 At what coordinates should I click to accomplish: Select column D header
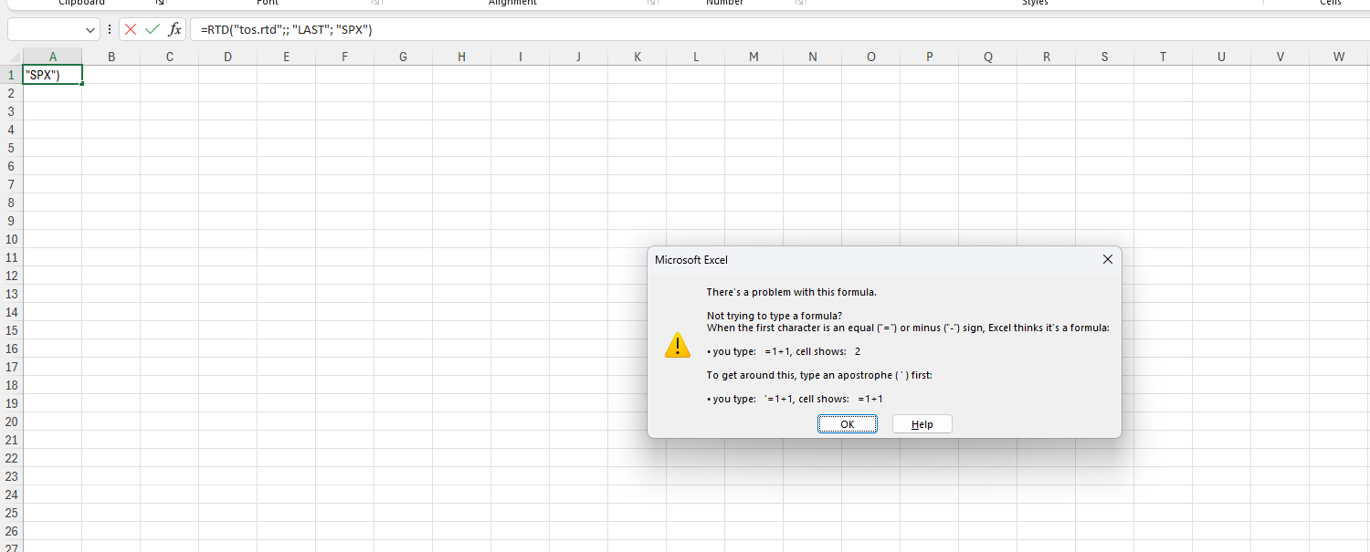[x=227, y=57]
